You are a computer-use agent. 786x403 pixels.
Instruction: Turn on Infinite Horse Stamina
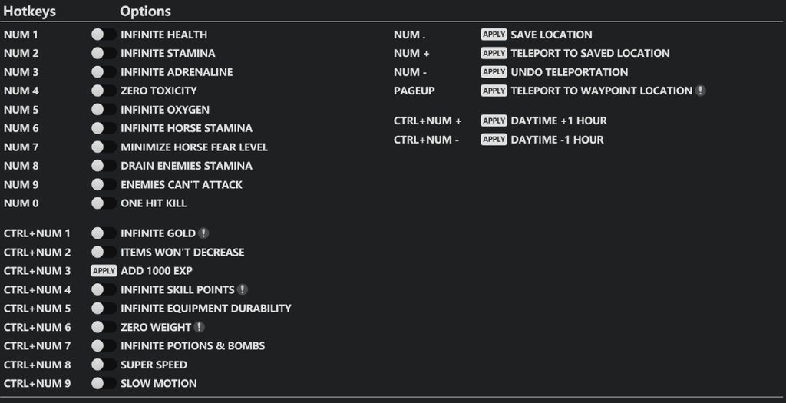coord(104,128)
